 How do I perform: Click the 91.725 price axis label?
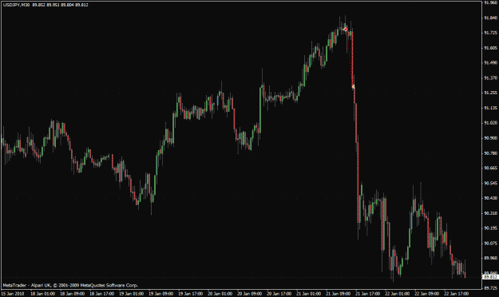tap(490, 33)
